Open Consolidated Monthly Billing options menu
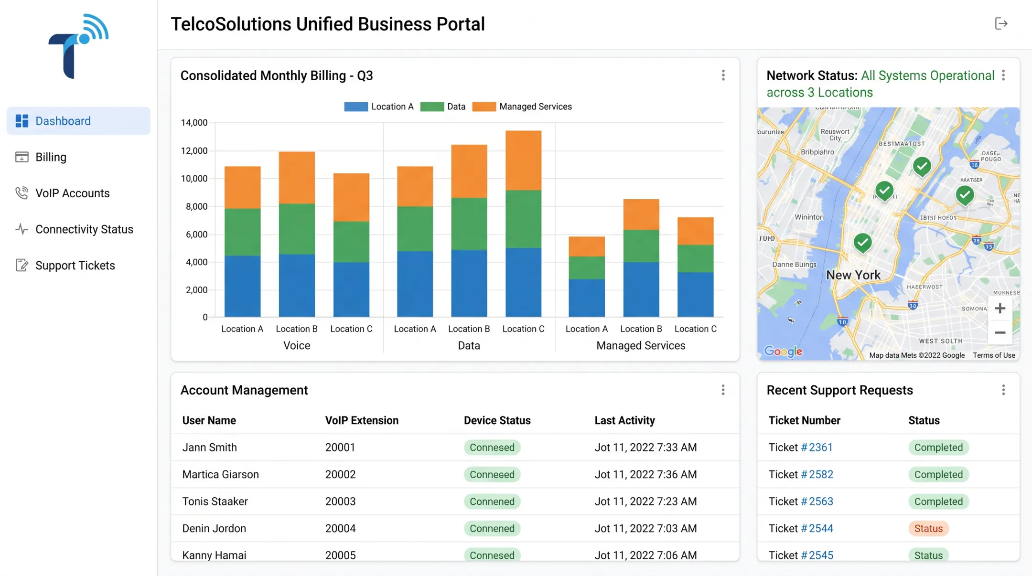The height and width of the screenshot is (576, 1032). click(723, 75)
